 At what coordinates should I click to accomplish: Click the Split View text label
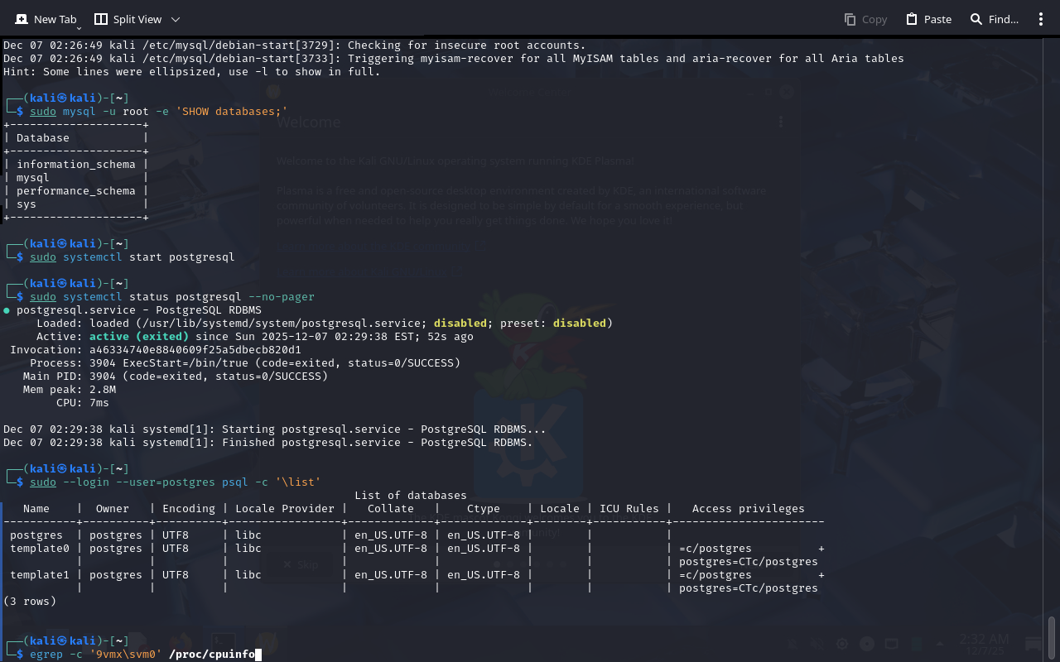coord(137,19)
